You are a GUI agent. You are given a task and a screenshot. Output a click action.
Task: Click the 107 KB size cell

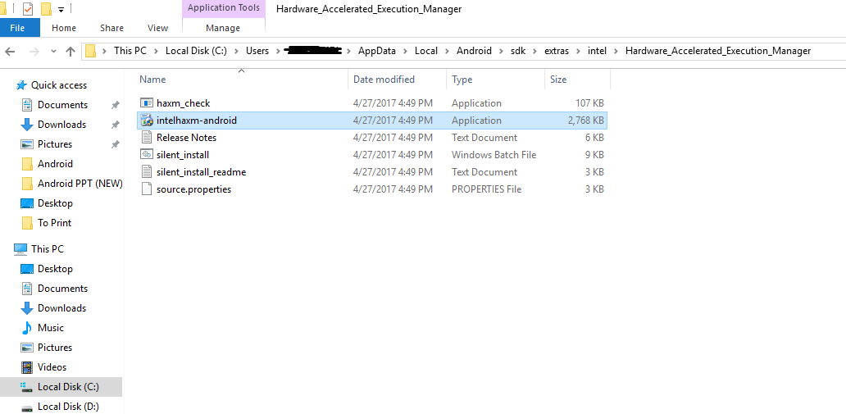tap(589, 103)
